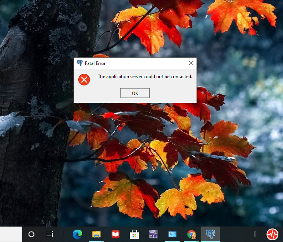Open the purple sliders app on taskbar
The width and height of the screenshot is (283, 242).
[153, 234]
